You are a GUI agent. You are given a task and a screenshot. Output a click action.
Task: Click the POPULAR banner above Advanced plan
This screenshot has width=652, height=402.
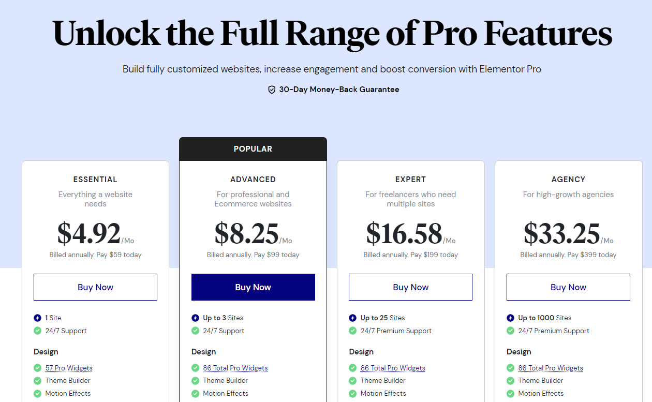[253, 149]
